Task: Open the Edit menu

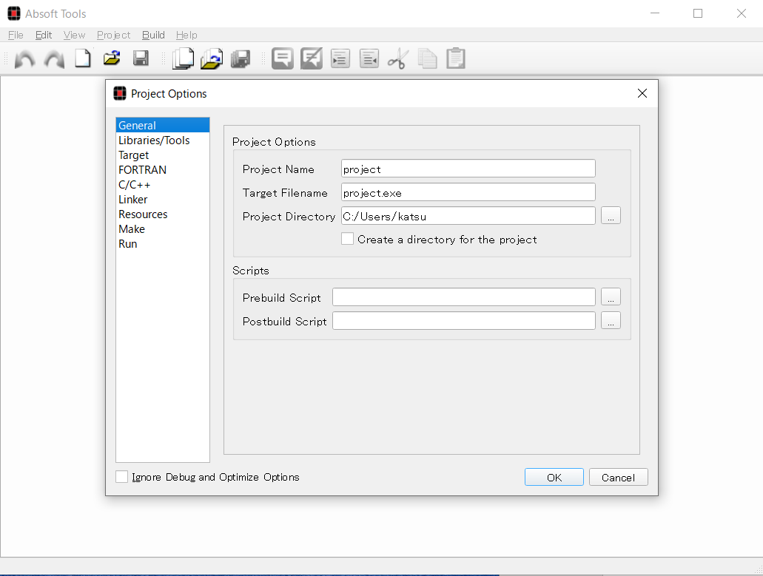Action: click(x=44, y=35)
